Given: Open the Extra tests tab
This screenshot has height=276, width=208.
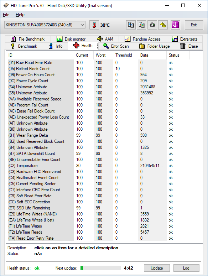Looking at the screenshot, I should pos(184,39).
